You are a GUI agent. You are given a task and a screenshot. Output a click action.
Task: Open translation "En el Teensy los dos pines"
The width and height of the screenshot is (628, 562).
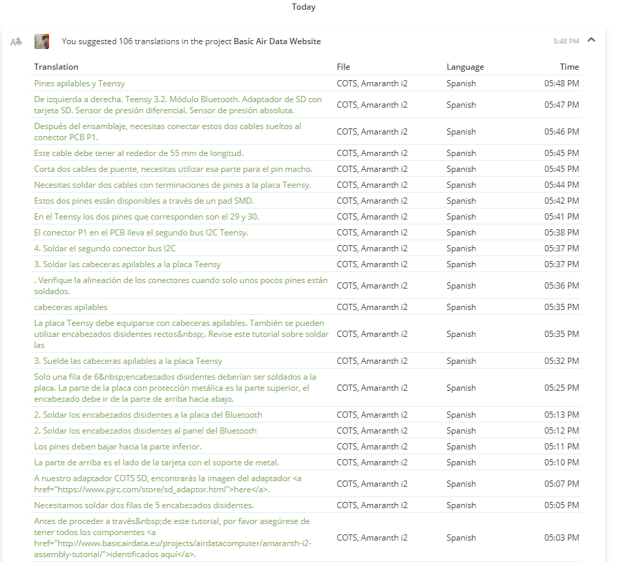146,217
